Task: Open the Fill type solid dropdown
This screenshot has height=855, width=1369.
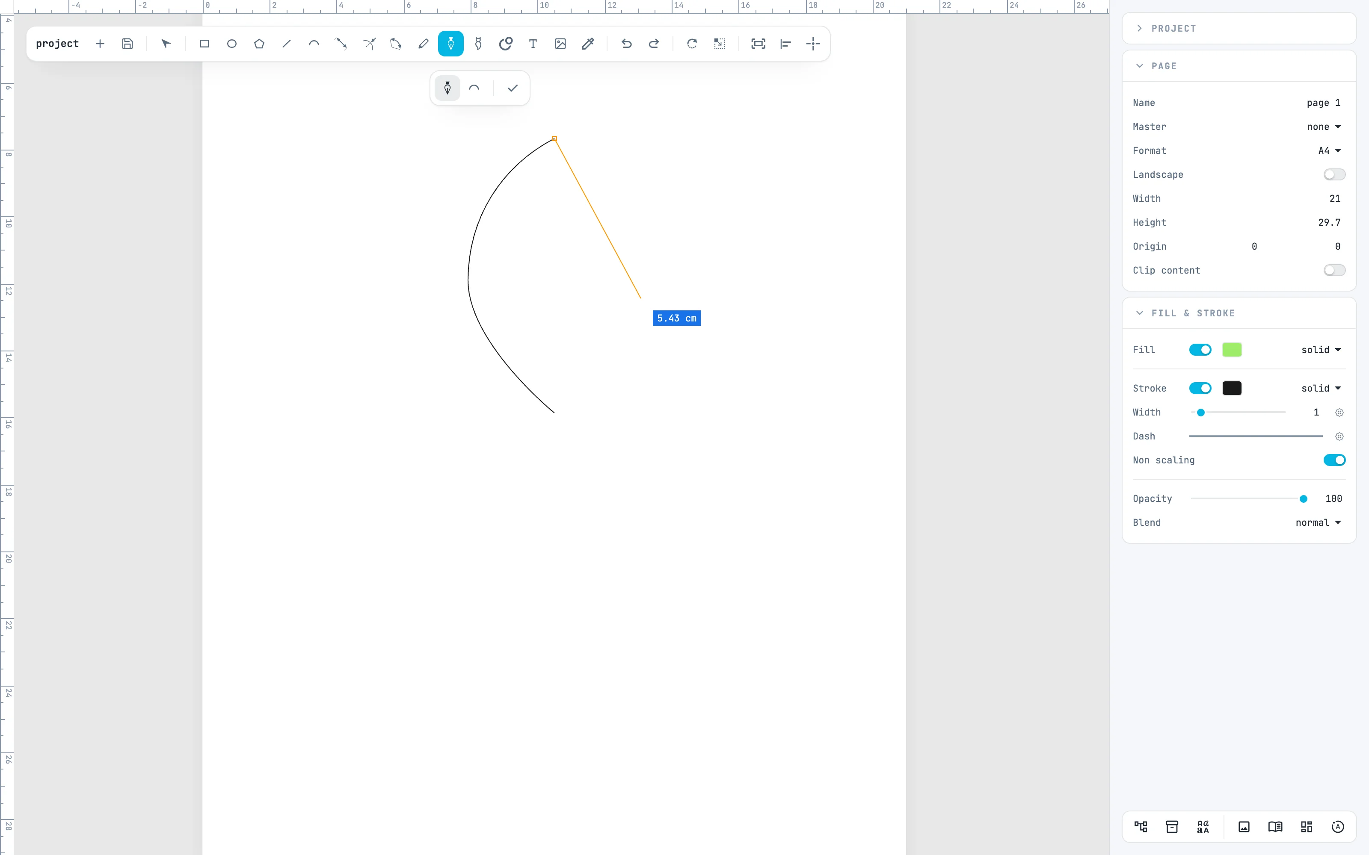Action: point(1321,350)
